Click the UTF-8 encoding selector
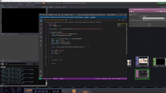The width and height of the screenshot is (166, 93). (109, 79)
